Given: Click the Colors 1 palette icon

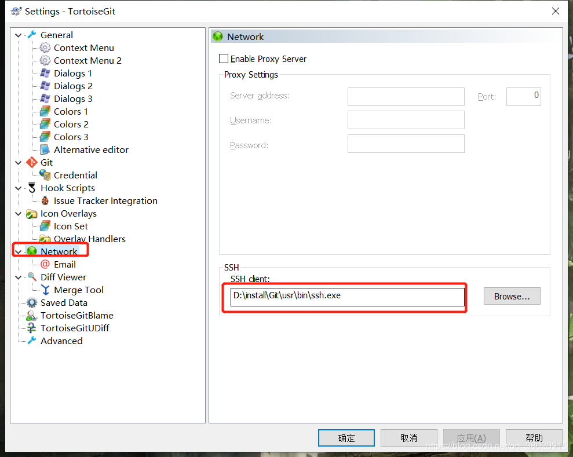Looking at the screenshot, I should coord(45,111).
